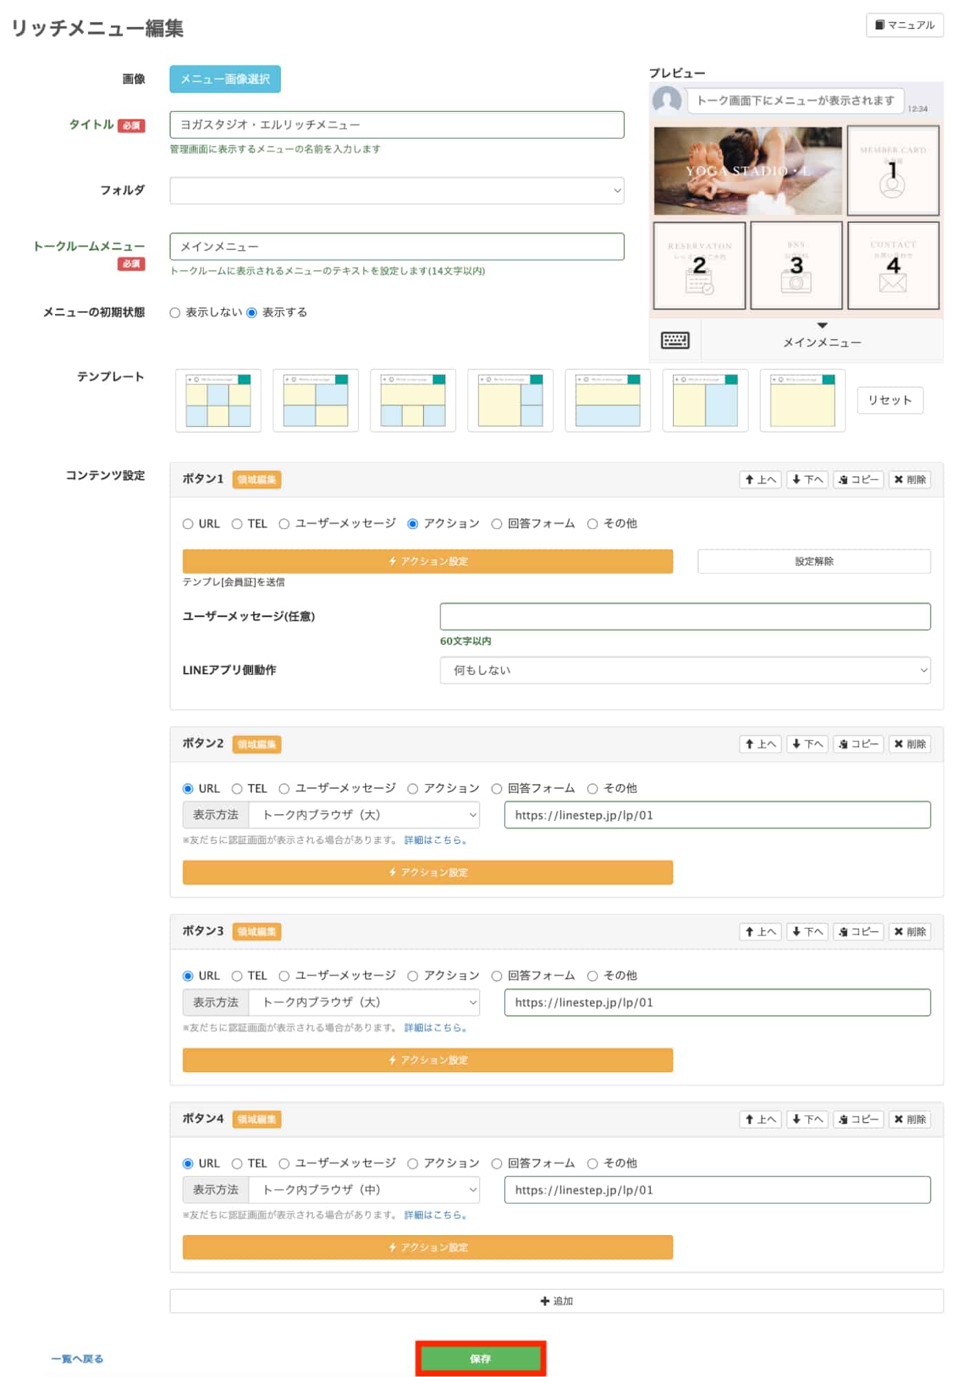The image size is (956, 1377).
Task: Select 表示しない radio for initial state
Action: [x=175, y=313]
